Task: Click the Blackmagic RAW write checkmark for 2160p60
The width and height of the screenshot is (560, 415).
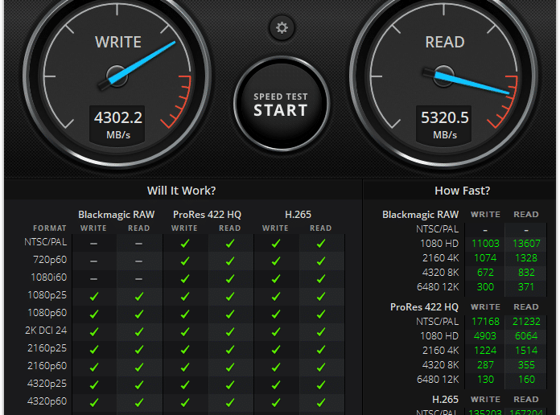Action: 94,367
